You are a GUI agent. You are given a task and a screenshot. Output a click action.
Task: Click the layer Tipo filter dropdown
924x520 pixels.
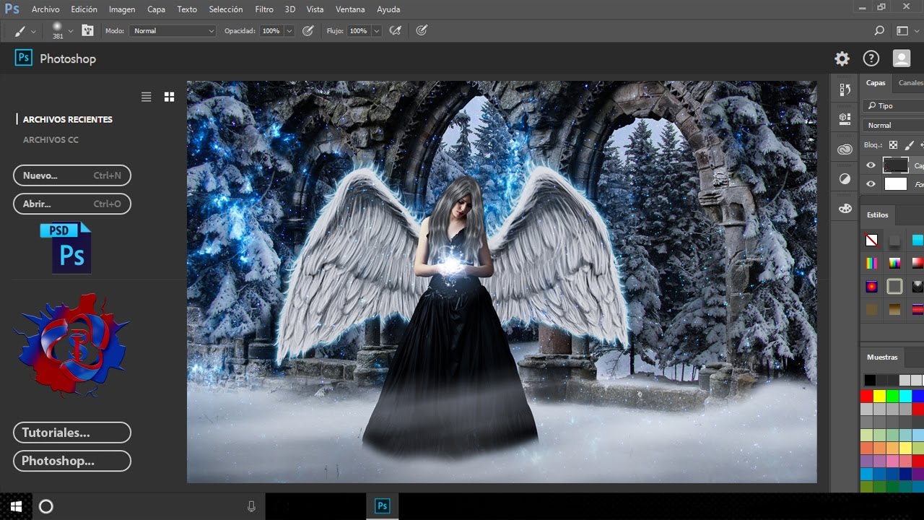click(x=894, y=106)
